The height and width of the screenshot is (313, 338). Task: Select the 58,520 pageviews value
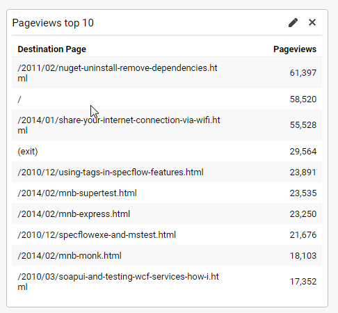(x=303, y=99)
